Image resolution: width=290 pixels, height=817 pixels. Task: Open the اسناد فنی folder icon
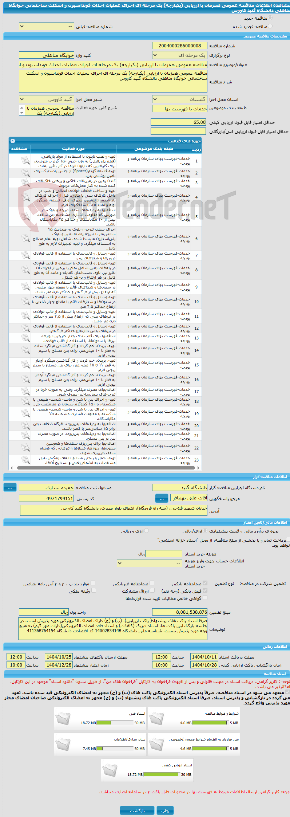click(63, 719)
